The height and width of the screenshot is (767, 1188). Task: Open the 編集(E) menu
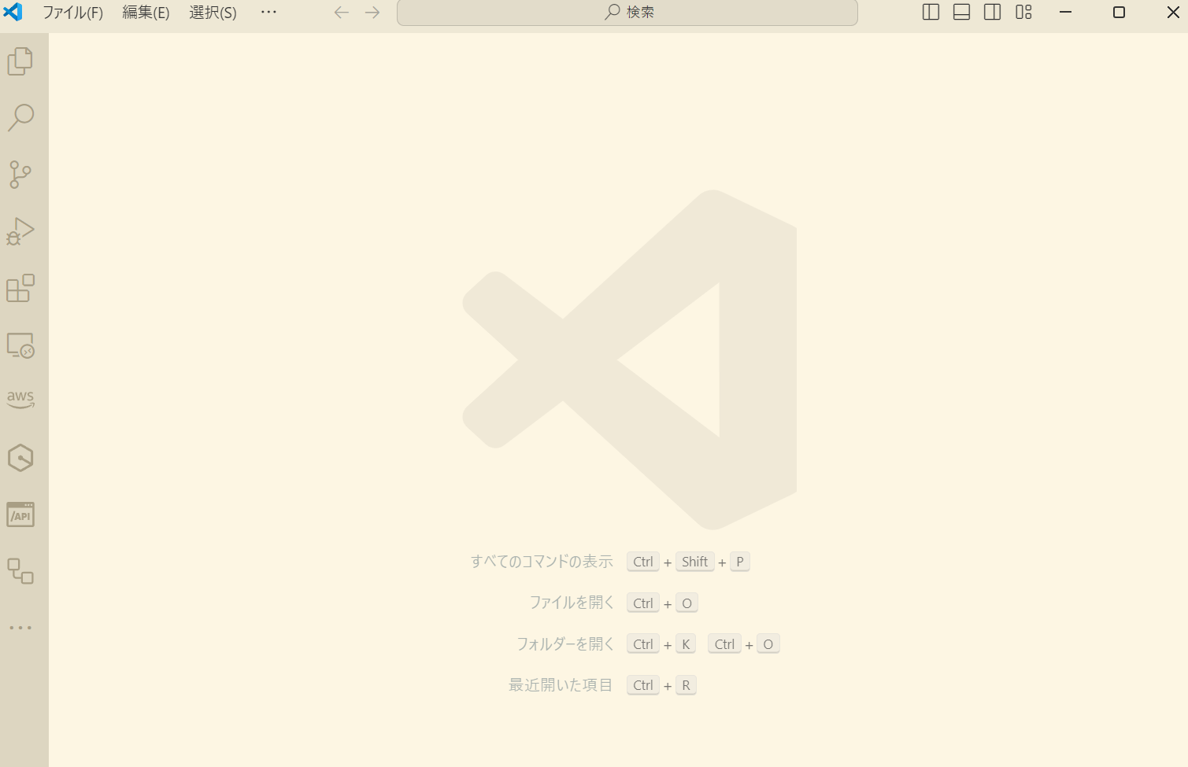point(146,13)
